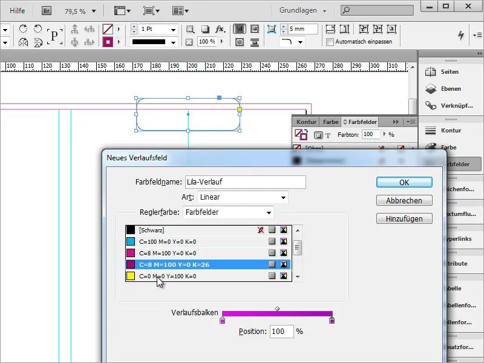Open the control panel flyout menu
This screenshot has width=484, height=363.
pyautogui.click(x=477, y=35)
